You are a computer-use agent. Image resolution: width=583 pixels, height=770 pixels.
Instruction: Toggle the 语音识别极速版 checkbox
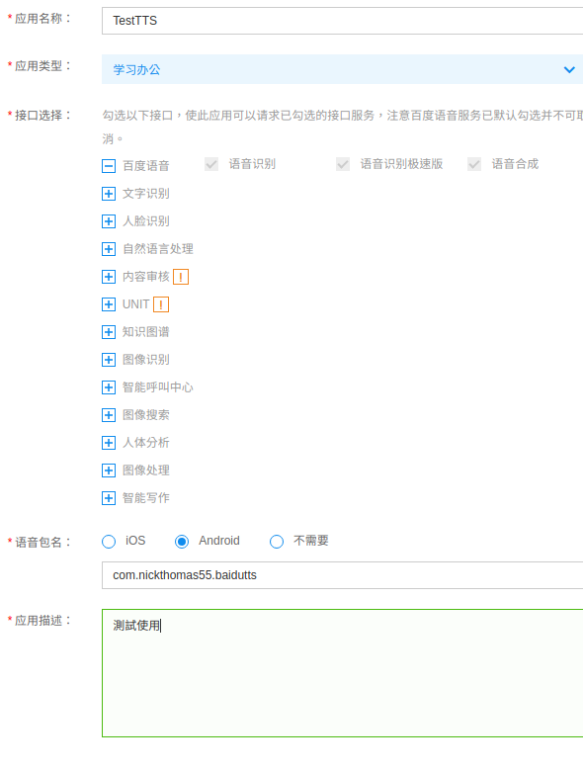(x=343, y=164)
